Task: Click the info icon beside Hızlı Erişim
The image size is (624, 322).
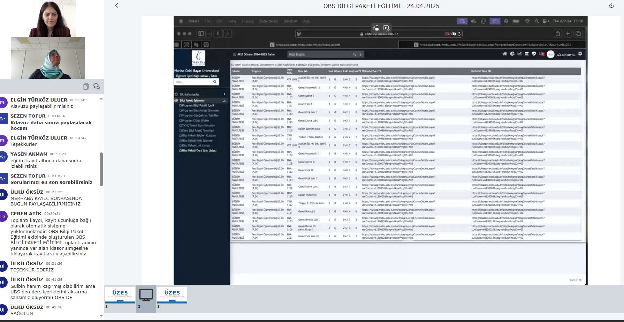Action: tap(361, 54)
